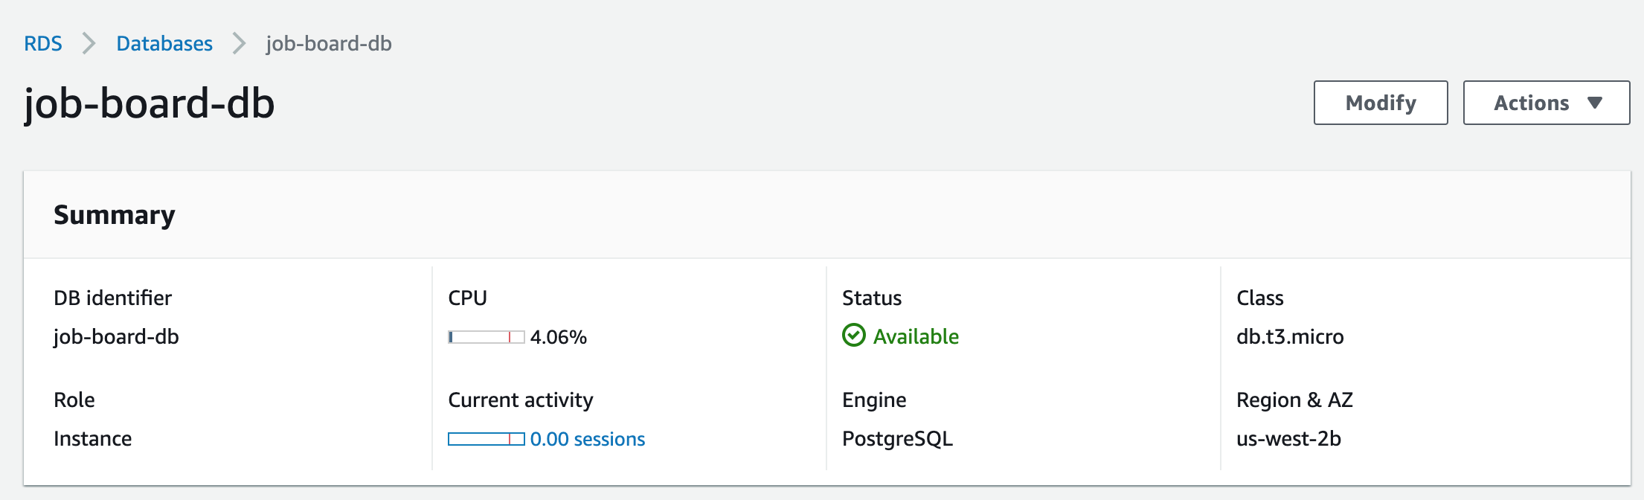Click the Instance role value
1644x500 pixels.
click(93, 438)
